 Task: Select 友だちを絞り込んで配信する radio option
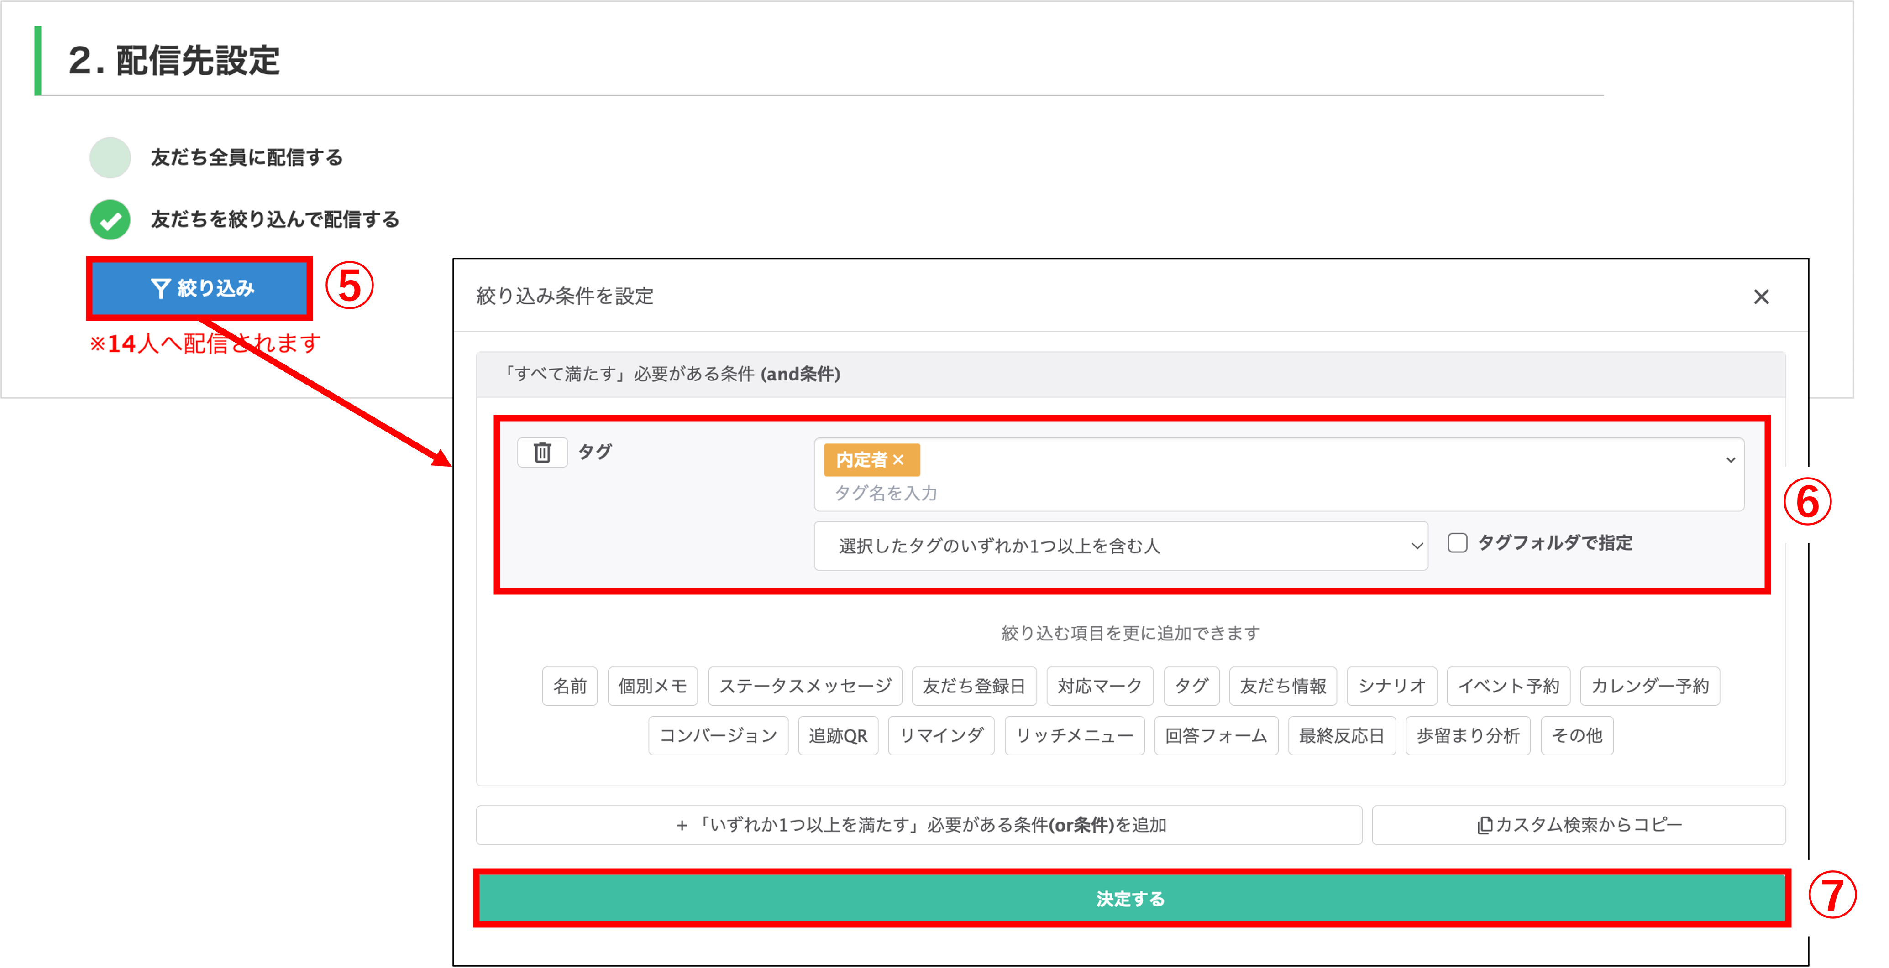[110, 220]
